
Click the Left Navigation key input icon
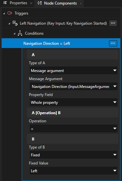click(x=15, y=23)
